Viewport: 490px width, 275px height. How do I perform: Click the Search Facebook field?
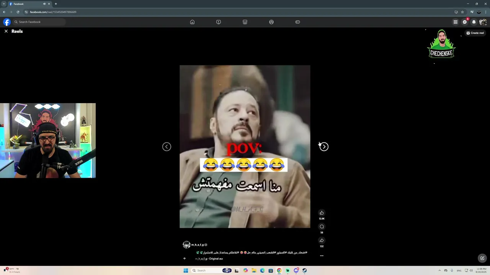39,22
